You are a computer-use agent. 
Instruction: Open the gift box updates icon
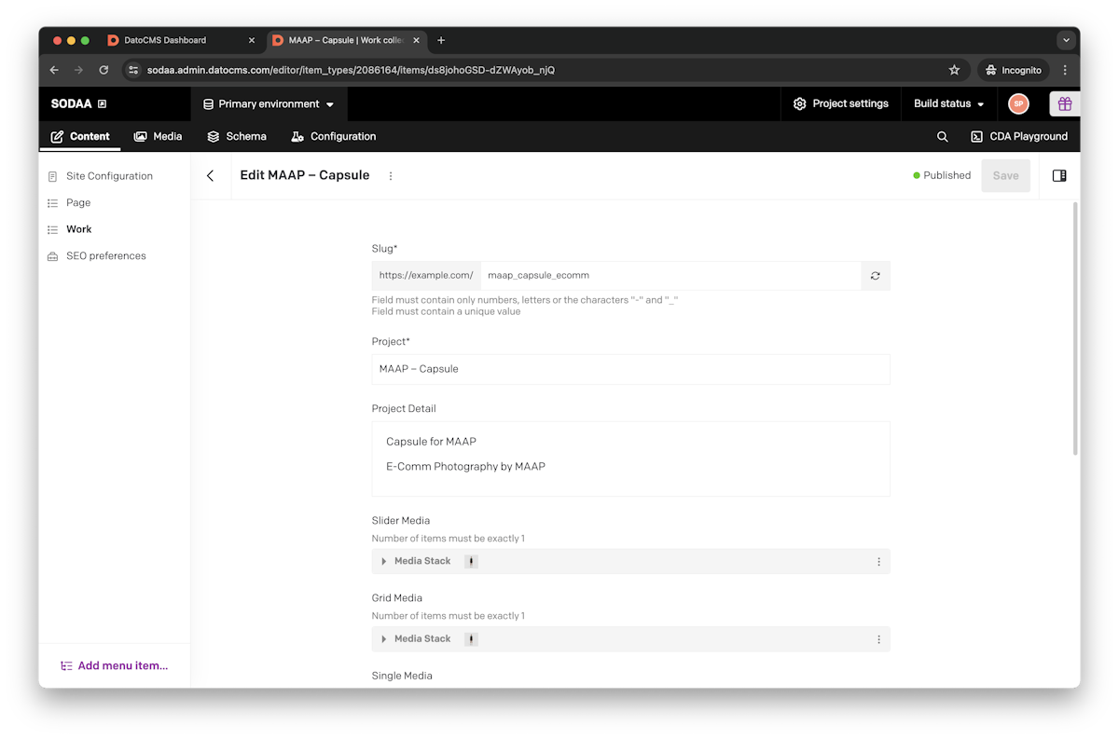1065,103
